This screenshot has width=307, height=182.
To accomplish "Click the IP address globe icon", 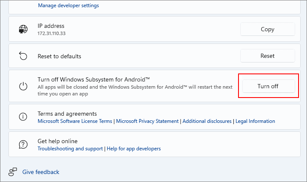I will coord(23,29).
